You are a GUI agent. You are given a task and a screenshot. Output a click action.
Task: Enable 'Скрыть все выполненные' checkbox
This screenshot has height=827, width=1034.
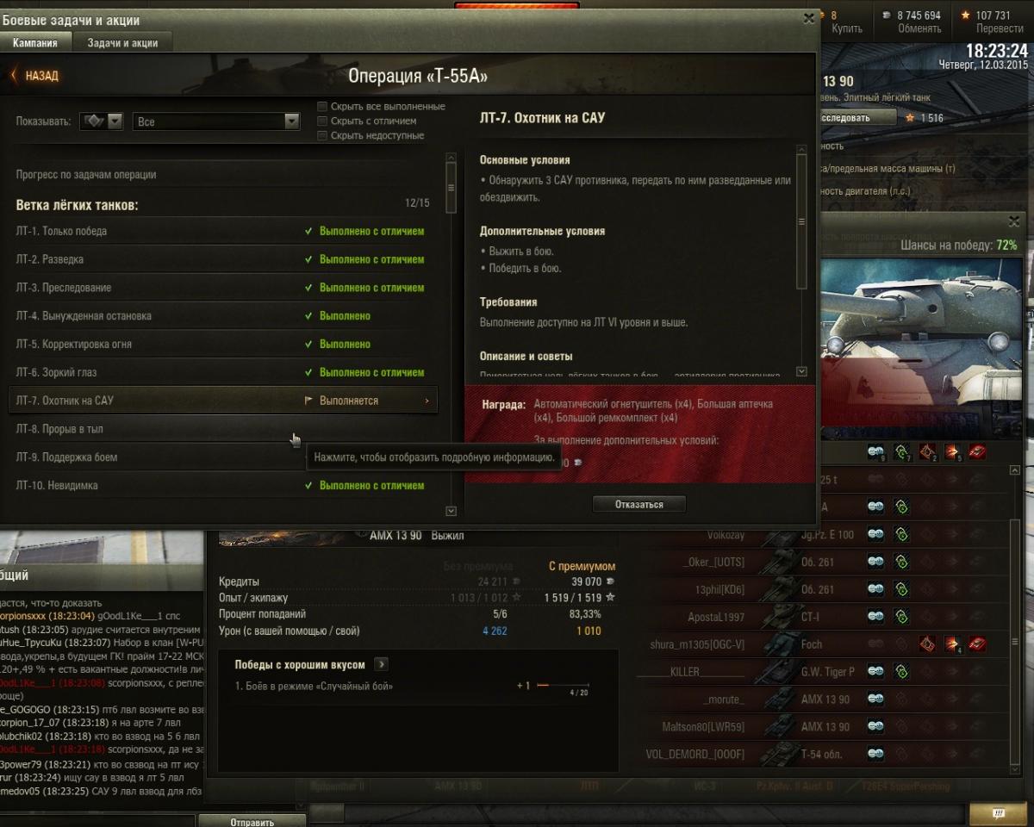point(323,107)
